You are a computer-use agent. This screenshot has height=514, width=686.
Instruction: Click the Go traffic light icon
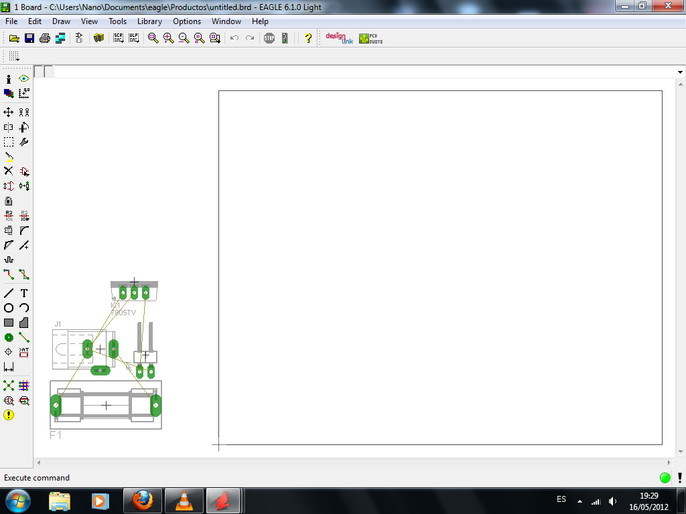(x=285, y=38)
